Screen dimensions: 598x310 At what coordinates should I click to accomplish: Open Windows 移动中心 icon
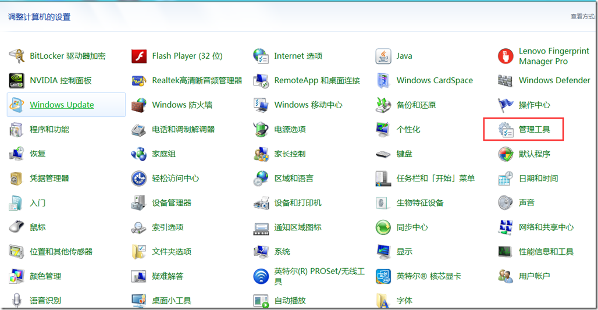coord(261,105)
